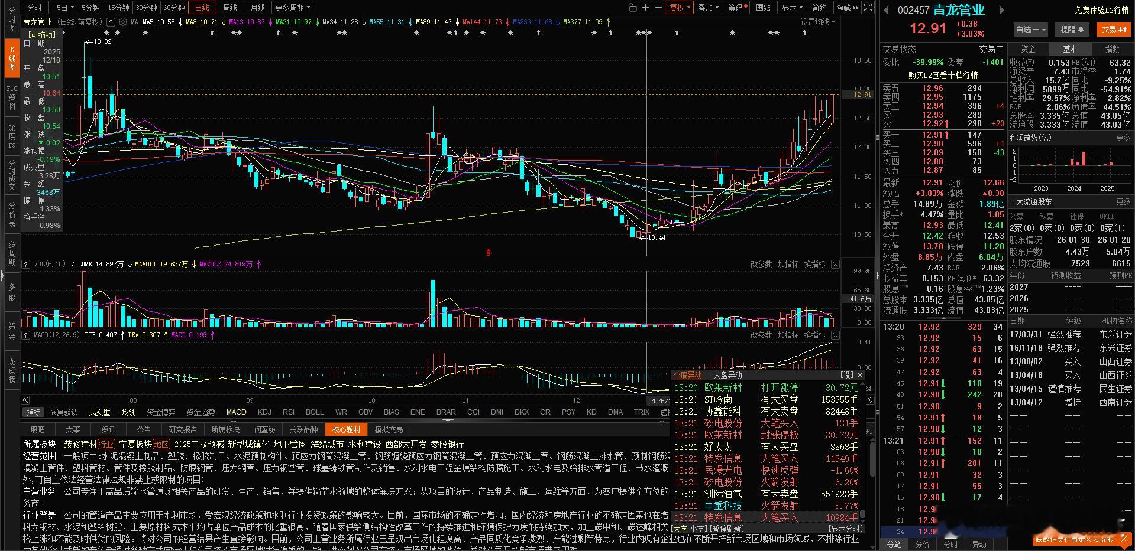Click the 装修建材 sector link
Viewport: 1135px width, 551px height.
[x=80, y=444]
